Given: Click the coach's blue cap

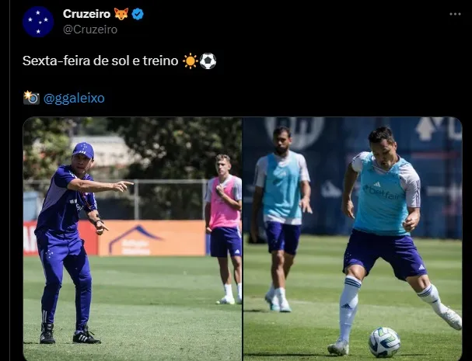Looking at the screenshot, I should [83, 150].
